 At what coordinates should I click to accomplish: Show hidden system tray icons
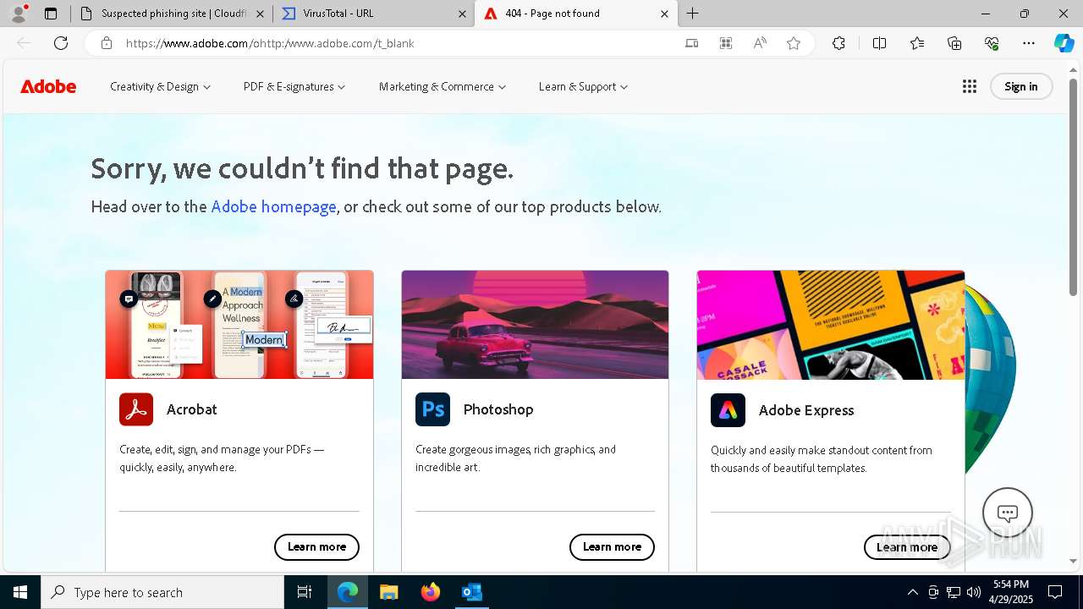click(912, 592)
